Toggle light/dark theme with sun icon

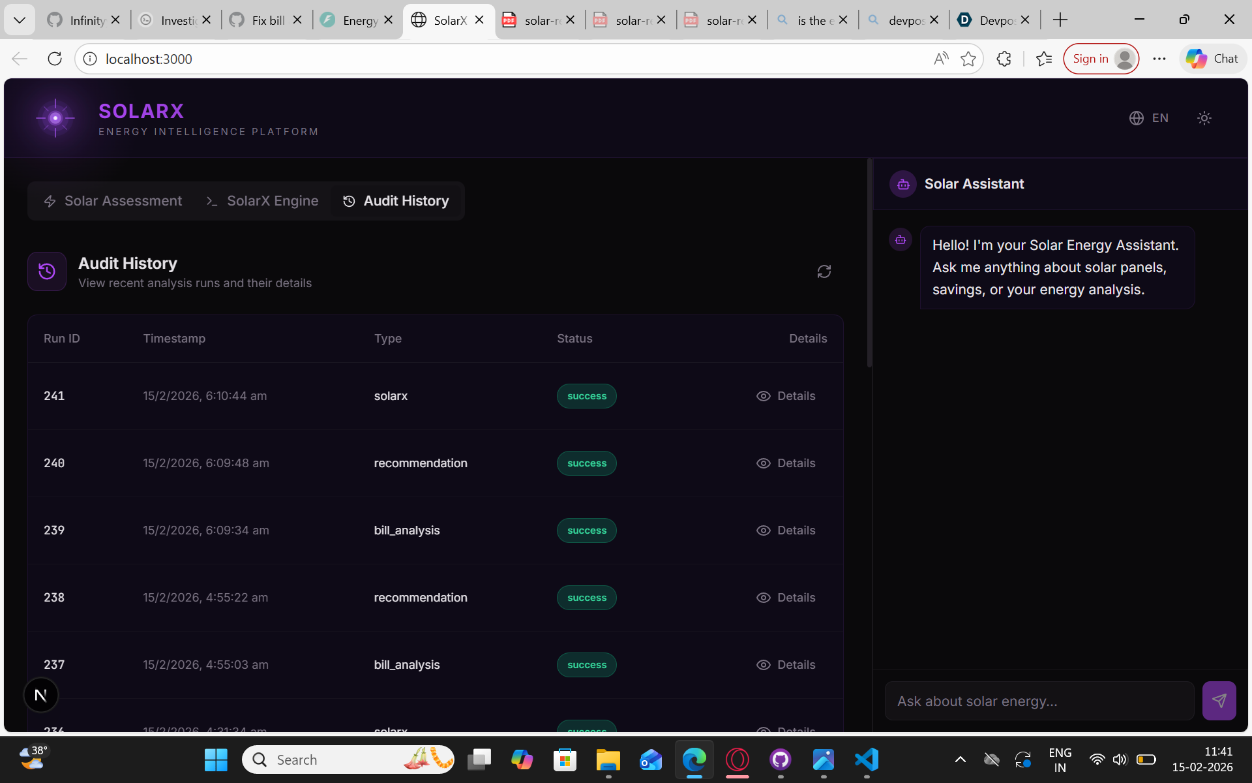[x=1204, y=118]
